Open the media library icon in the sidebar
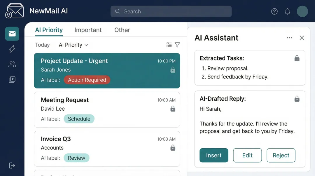 (x=12, y=79)
